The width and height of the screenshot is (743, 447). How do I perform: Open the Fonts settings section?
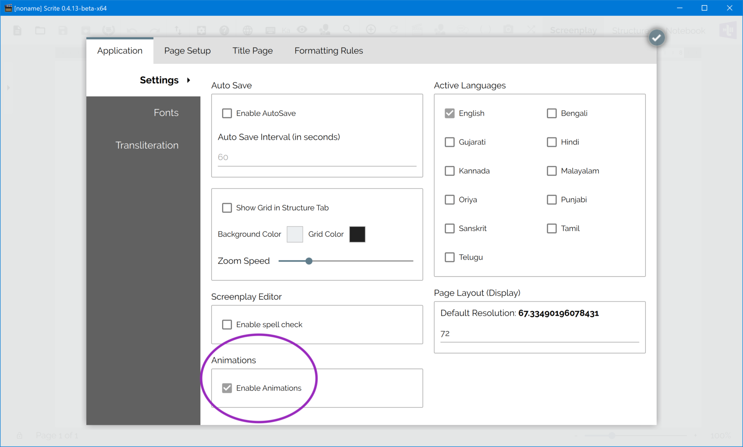coord(166,112)
